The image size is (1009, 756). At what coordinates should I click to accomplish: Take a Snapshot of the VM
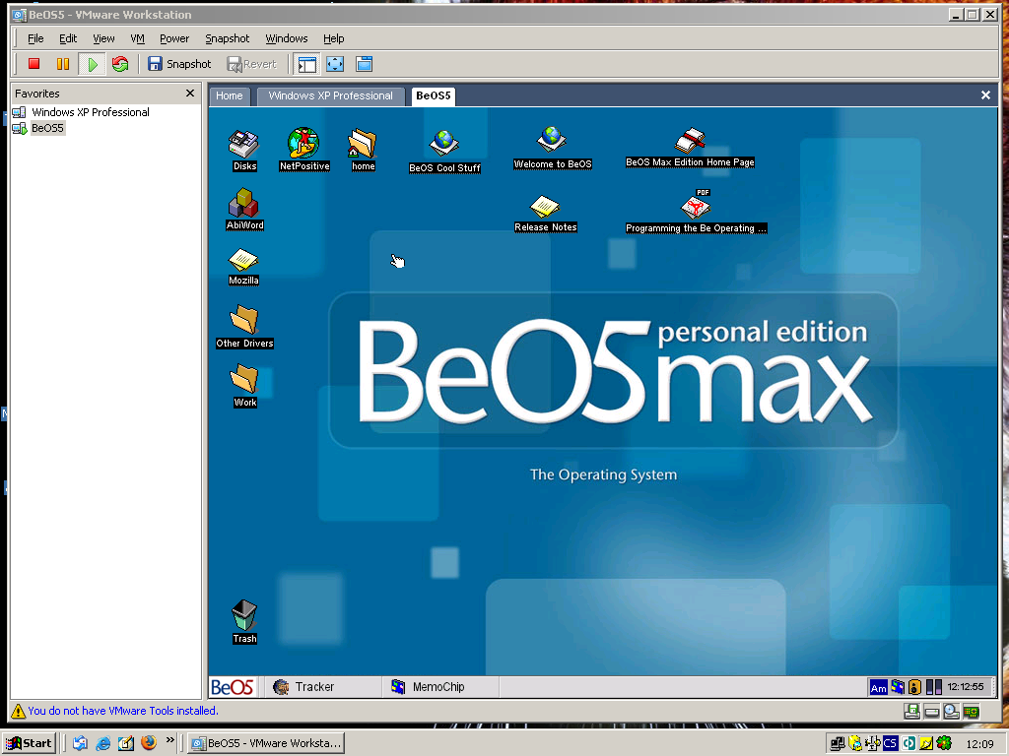pyautogui.click(x=179, y=64)
